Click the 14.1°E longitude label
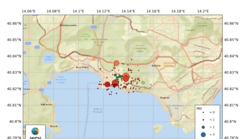The image size is (249, 139). click(x=78, y=11)
